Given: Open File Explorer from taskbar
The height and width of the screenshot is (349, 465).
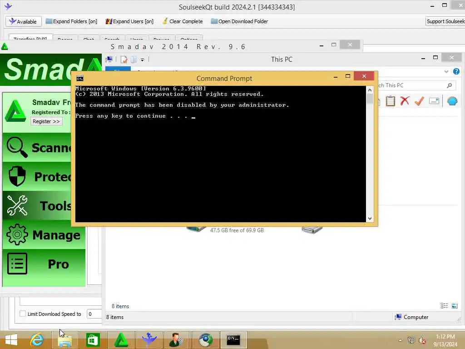Looking at the screenshot, I should [65, 340].
